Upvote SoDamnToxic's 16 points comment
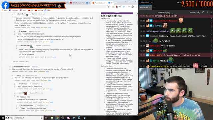Image resolution: width=213 pixels, height=120 pixels. [x=12, y=14]
